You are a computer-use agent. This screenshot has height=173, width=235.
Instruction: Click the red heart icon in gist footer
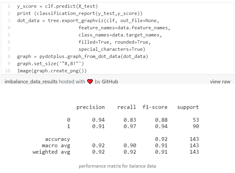(x=90, y=82)
